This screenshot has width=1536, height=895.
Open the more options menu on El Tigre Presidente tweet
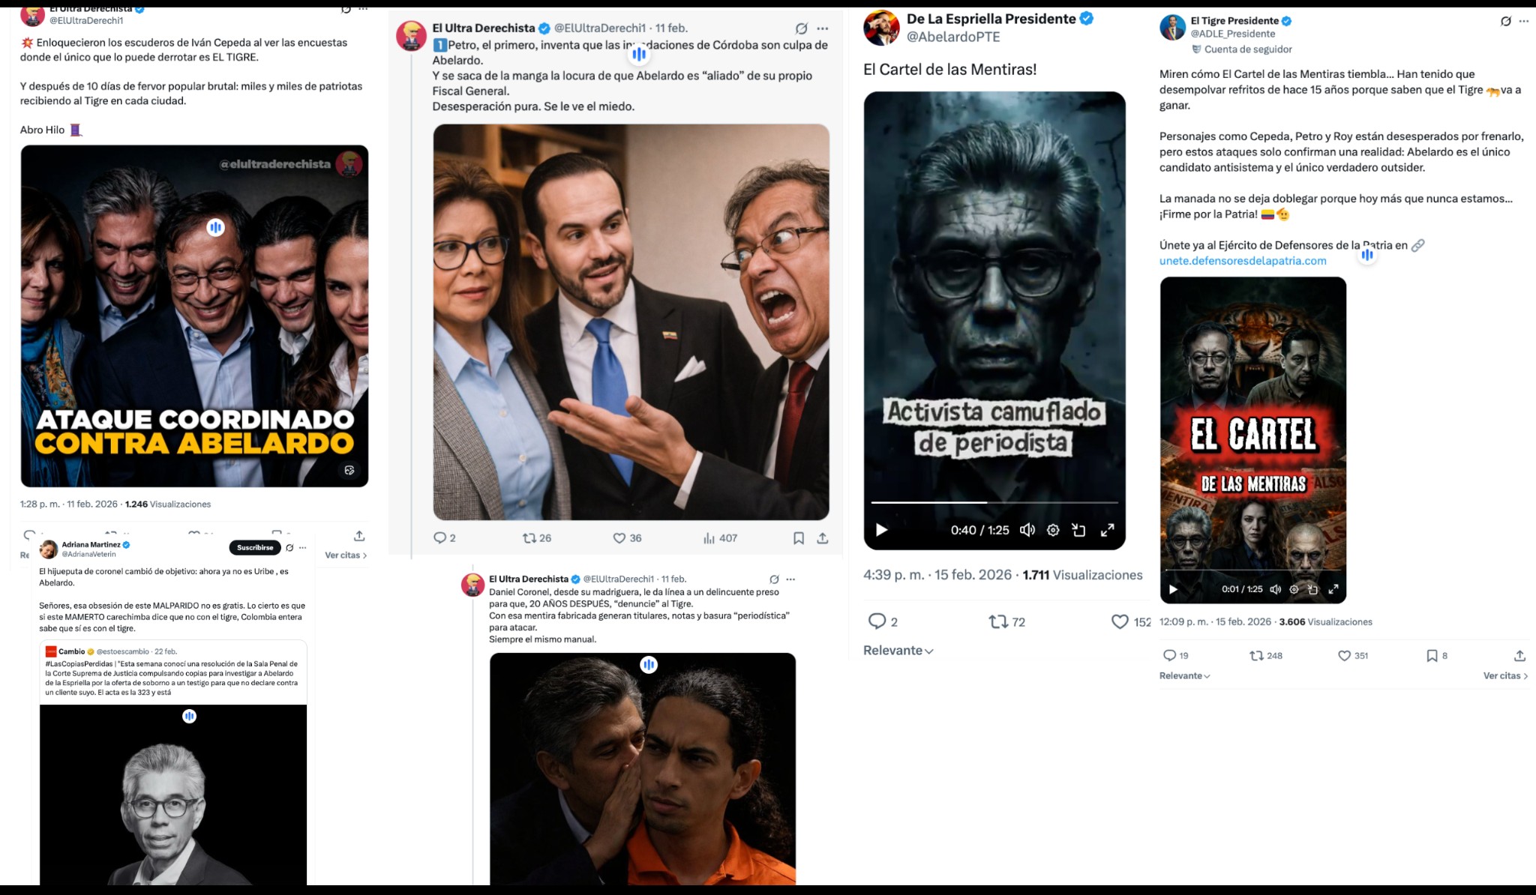[x=1523, y=21]
